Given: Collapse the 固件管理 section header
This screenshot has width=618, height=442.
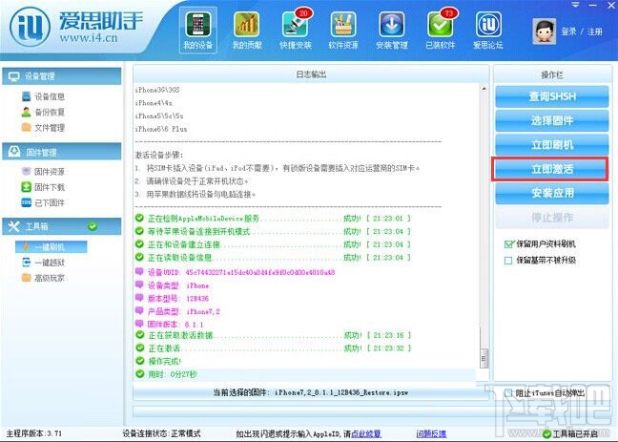Looking at the screenshot, I should point(62,152).
